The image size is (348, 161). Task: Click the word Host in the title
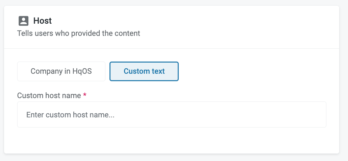point(42,21)
